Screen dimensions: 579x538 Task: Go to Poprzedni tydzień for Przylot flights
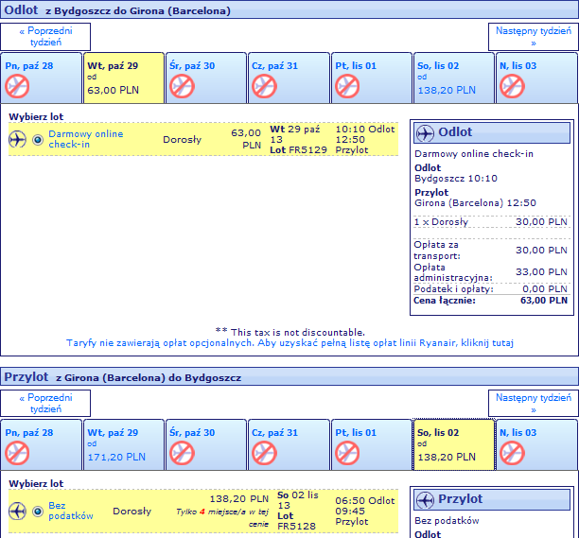point(45,404)
